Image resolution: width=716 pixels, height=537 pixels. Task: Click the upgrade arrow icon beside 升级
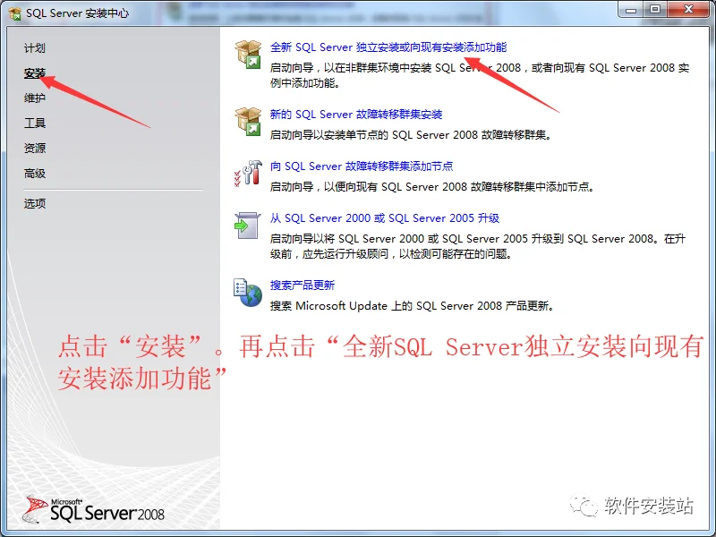point(247,226)
